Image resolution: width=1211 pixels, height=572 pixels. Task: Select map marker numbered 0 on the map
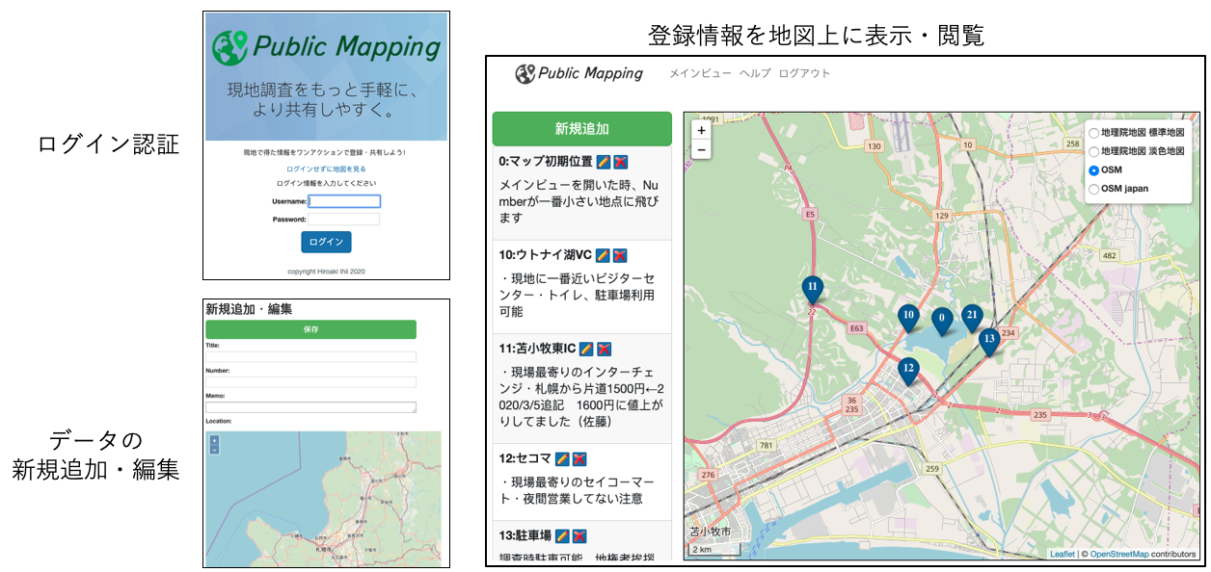tap(940, 315)
